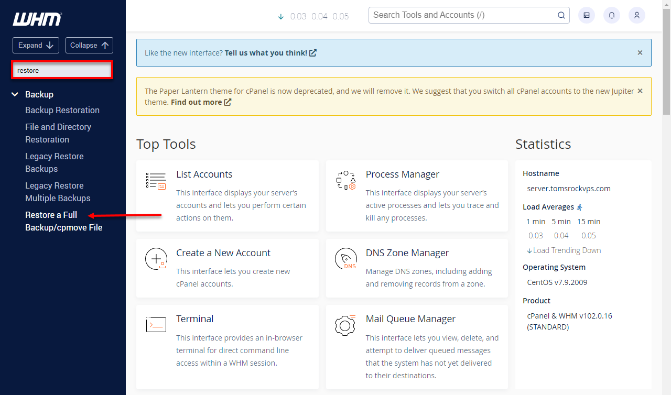Collapse the Backup menu section chevron
This screenshot has height=395, width=671.
(x=15, y=95)
